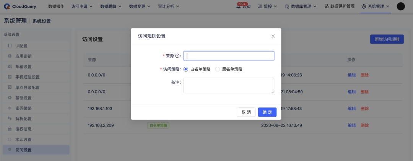Click 编辑 for the 192.168.1.103 row
Viewport: 413px width, 161px height.
(x=352, y=109)
